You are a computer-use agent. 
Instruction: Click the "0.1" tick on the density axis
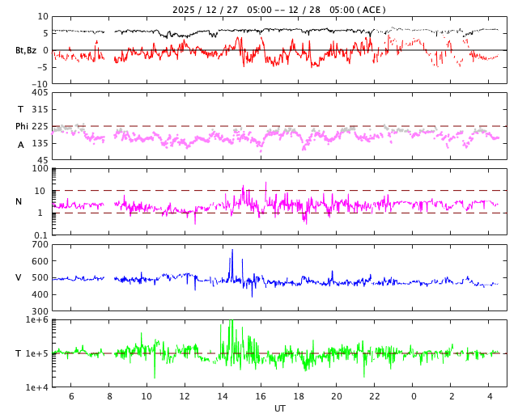point(41,235)
